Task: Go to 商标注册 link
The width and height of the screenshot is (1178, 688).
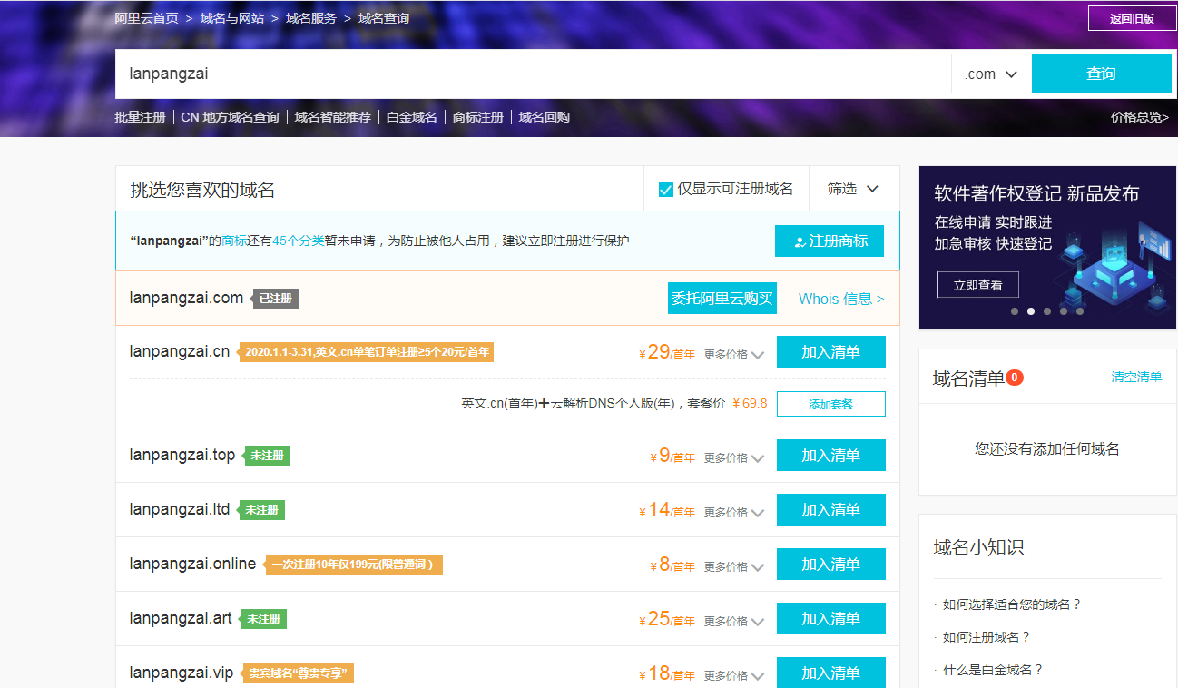Action: point(477,117)
